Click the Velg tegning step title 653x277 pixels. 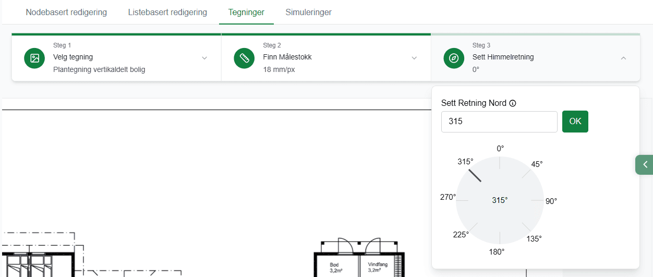[73, 57]
